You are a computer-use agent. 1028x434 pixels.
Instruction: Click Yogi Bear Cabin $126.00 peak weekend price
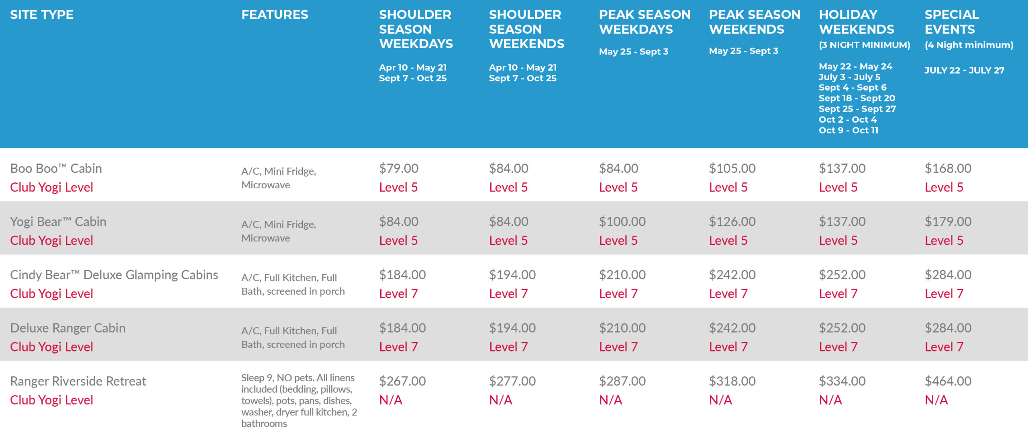click(732, 222)
